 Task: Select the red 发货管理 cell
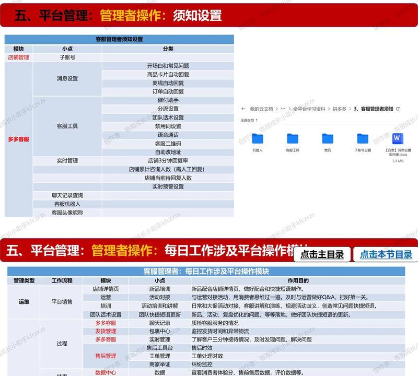click(106, 331)
